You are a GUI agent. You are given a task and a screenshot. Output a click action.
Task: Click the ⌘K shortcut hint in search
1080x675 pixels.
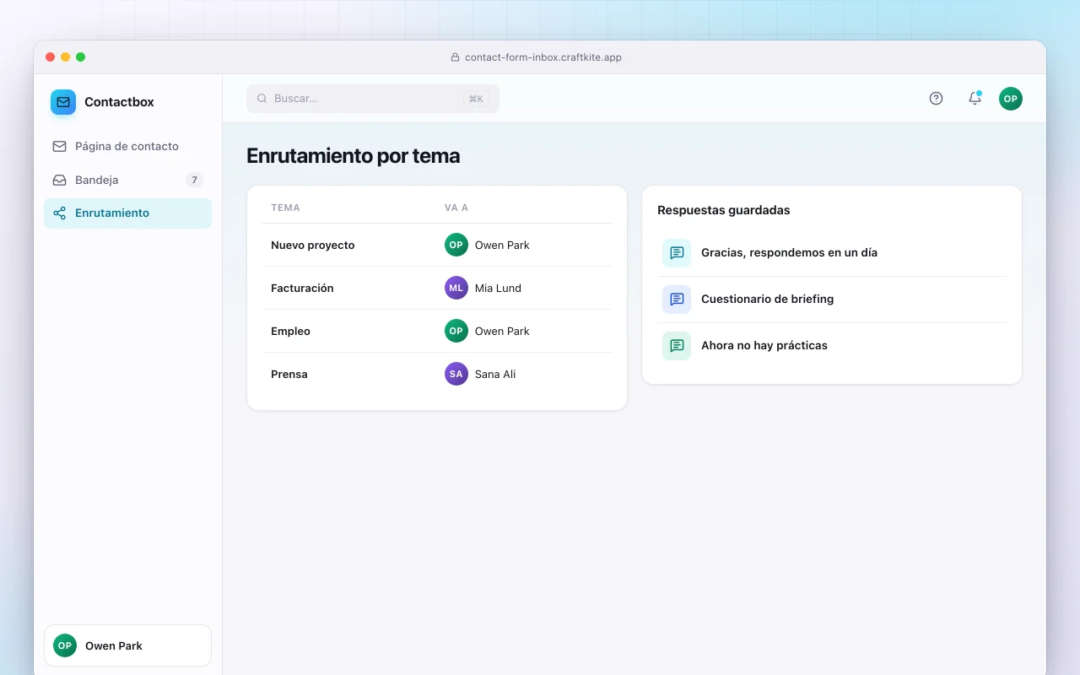[476, 99]
